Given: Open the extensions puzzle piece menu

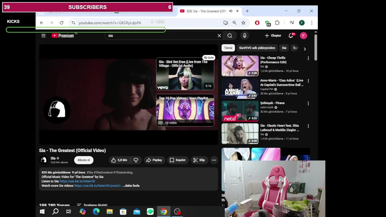Looking at the screenshot, I should pos(277,23).
